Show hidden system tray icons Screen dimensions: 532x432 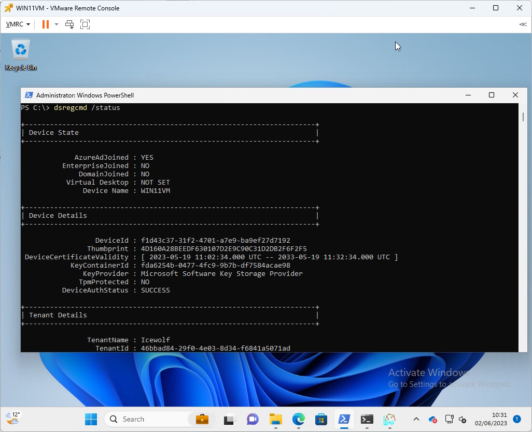click(416, 420)
